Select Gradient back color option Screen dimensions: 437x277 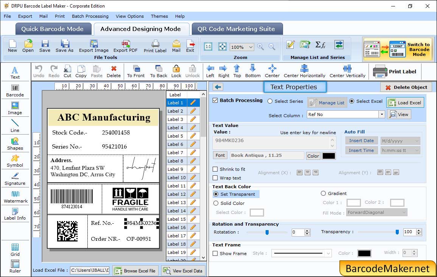click(x=323, y=193)
